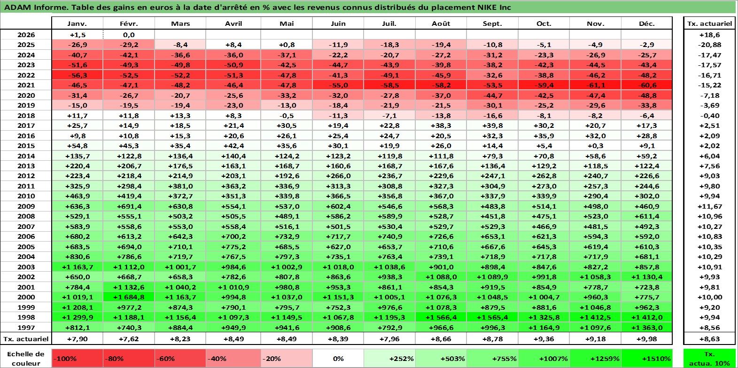Click the ADAM Informe title banner
The image size is (738, 368).
[368, 7]
